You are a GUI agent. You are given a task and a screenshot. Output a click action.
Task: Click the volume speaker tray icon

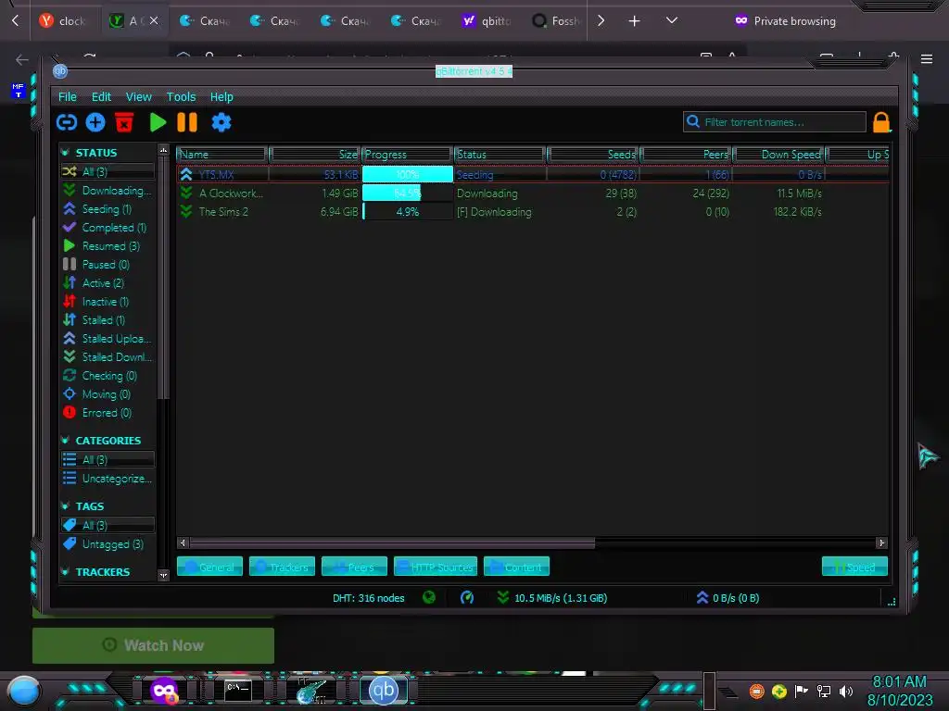coord(846,691)
